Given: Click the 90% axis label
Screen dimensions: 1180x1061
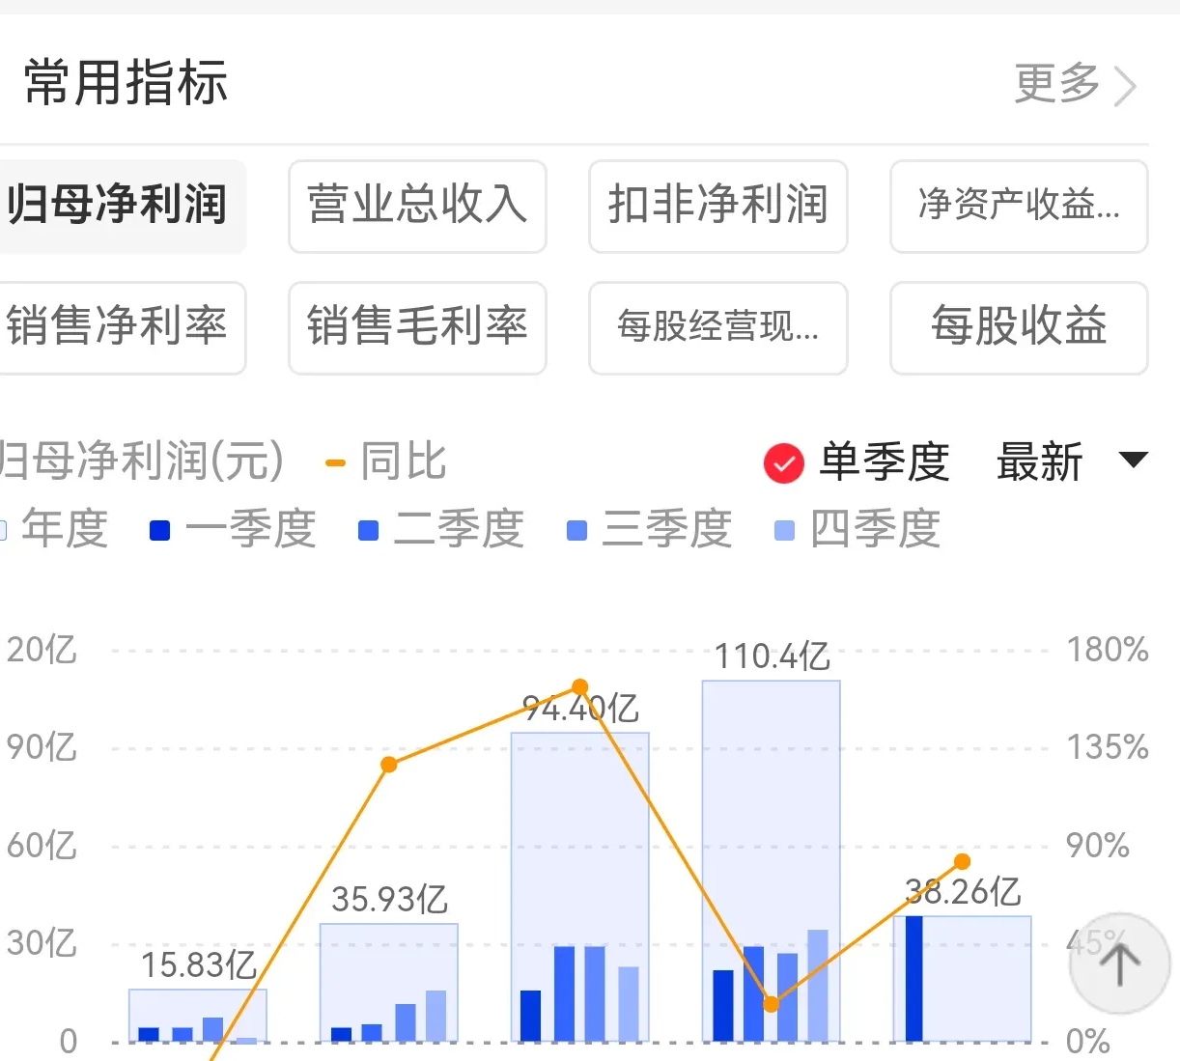Looking at the screenshot, I should pyautogui.click(x=1097, y=846).
